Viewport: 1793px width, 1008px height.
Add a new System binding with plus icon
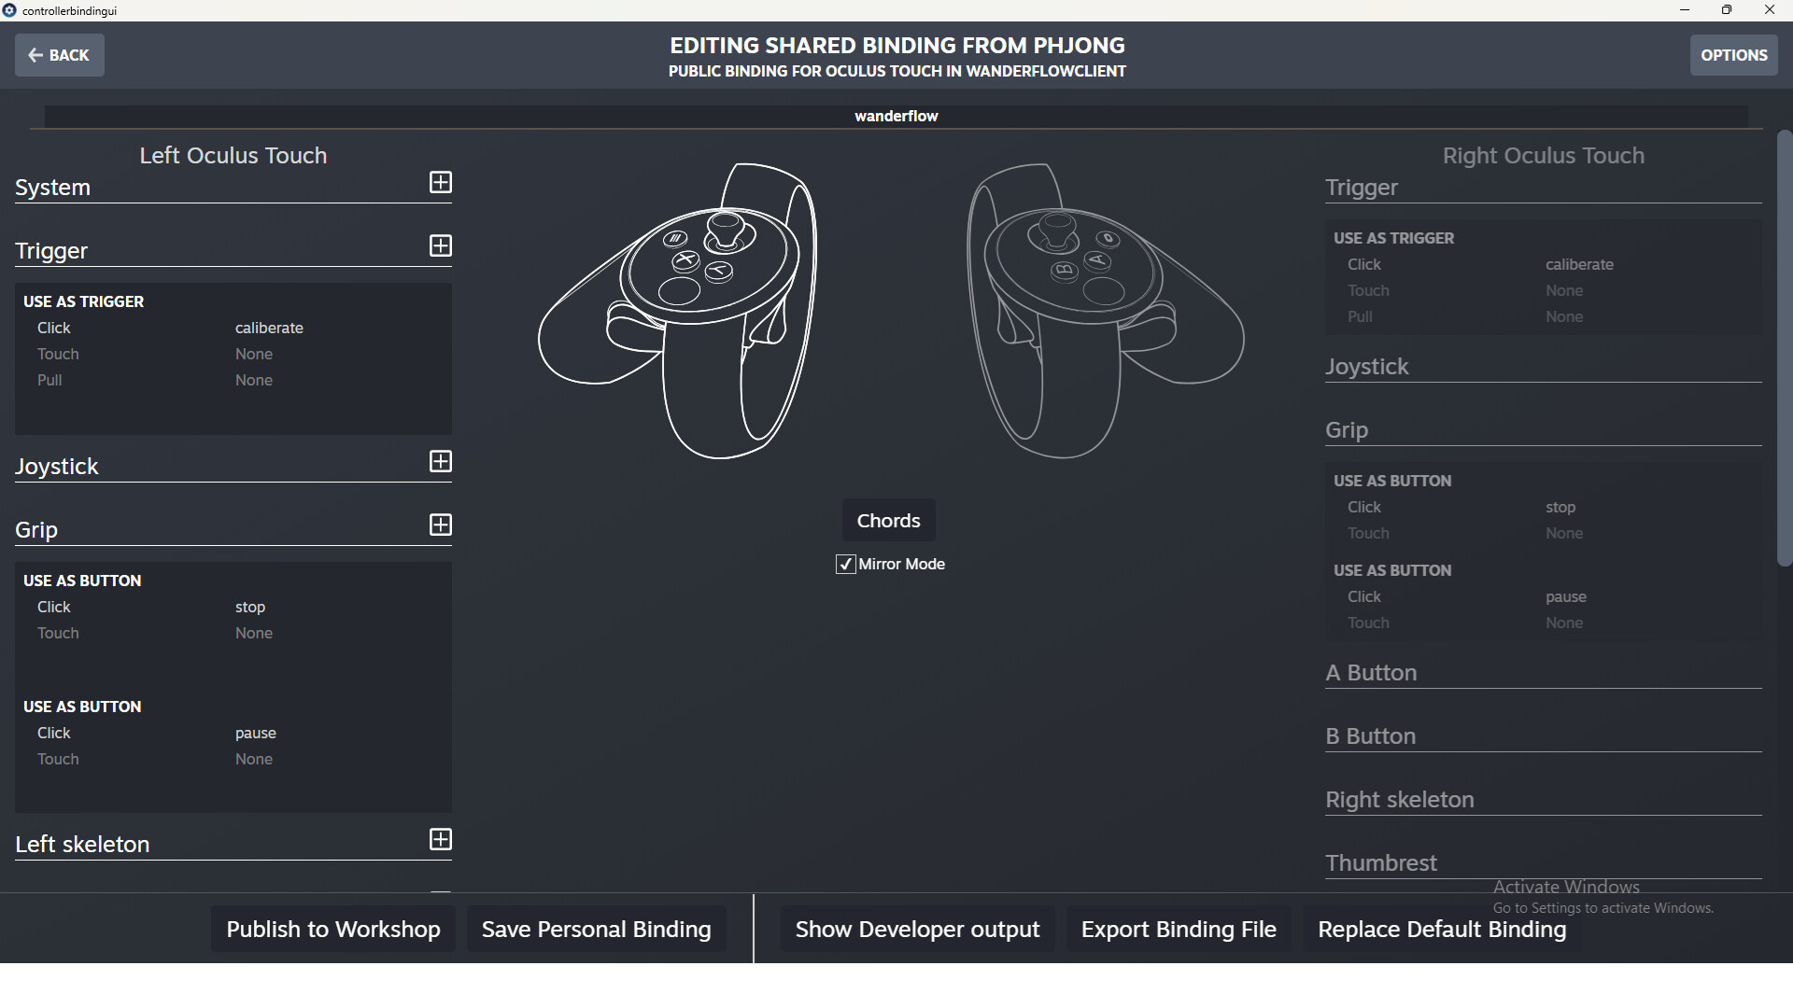(x=440, y=183)
